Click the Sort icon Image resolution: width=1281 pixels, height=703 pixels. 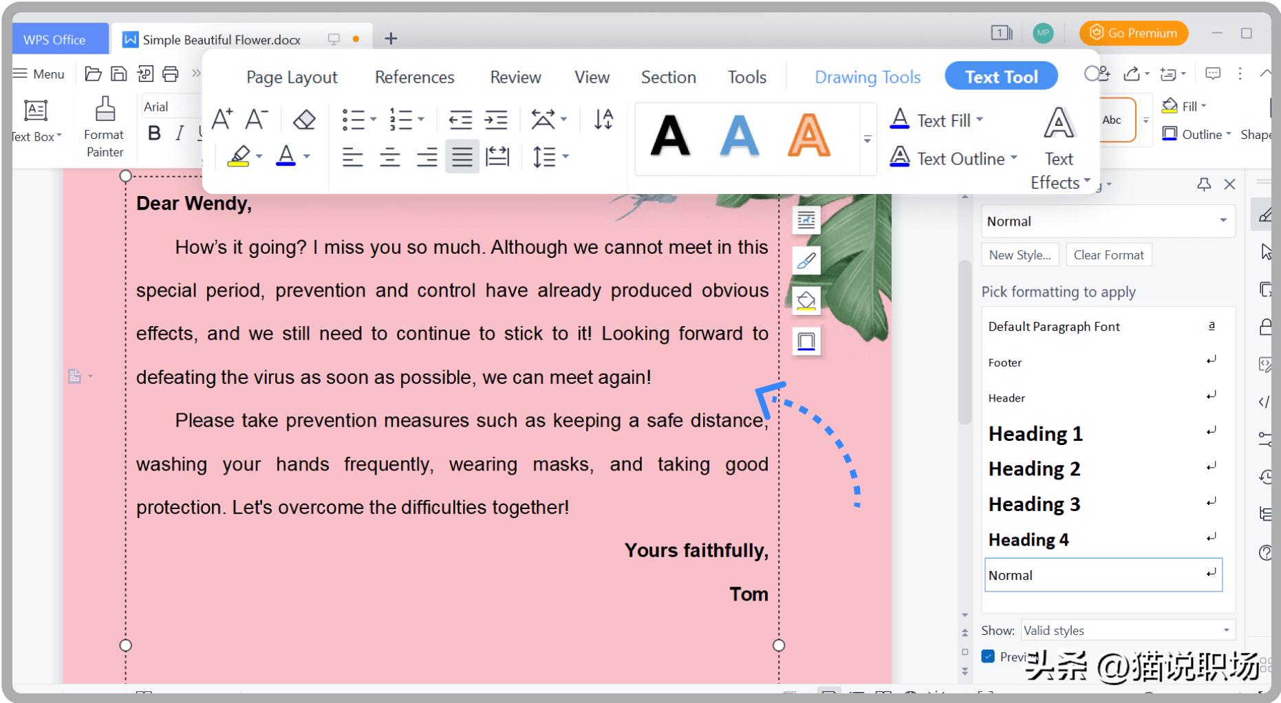[603, 120]
